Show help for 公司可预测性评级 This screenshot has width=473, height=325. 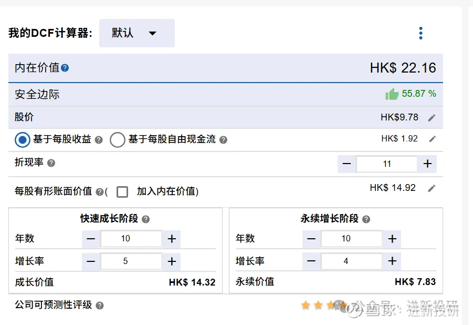coord(100,306)
